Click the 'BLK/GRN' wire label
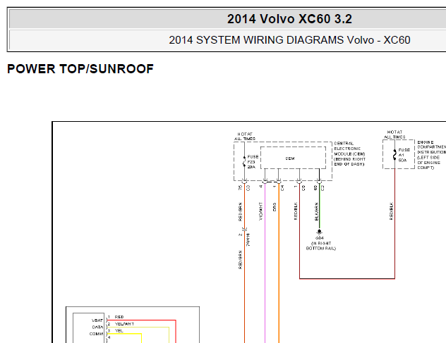The height and width of the screenshot is (343, 446). click(316, 211)
